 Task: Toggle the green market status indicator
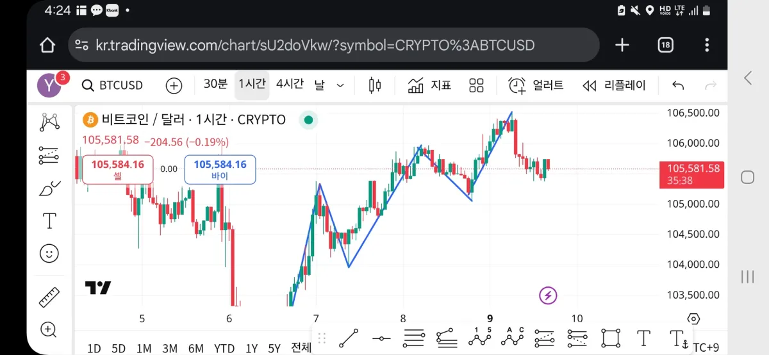click(308, 120)
